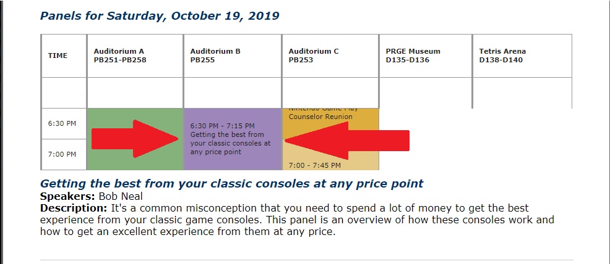Select the 6:30 PM time row label
The height and width of the screenshot is (264, 610).
[x=63, y=123]
